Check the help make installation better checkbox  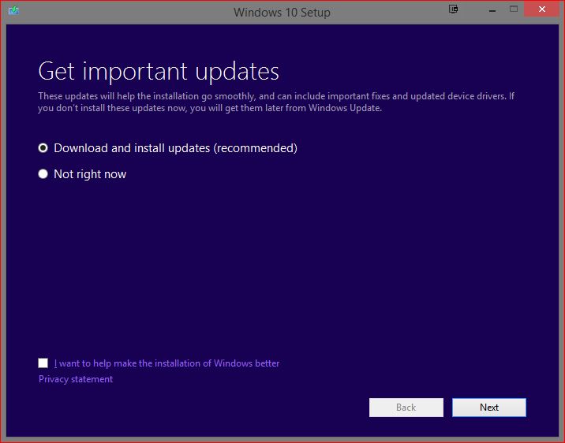(43, 363)
